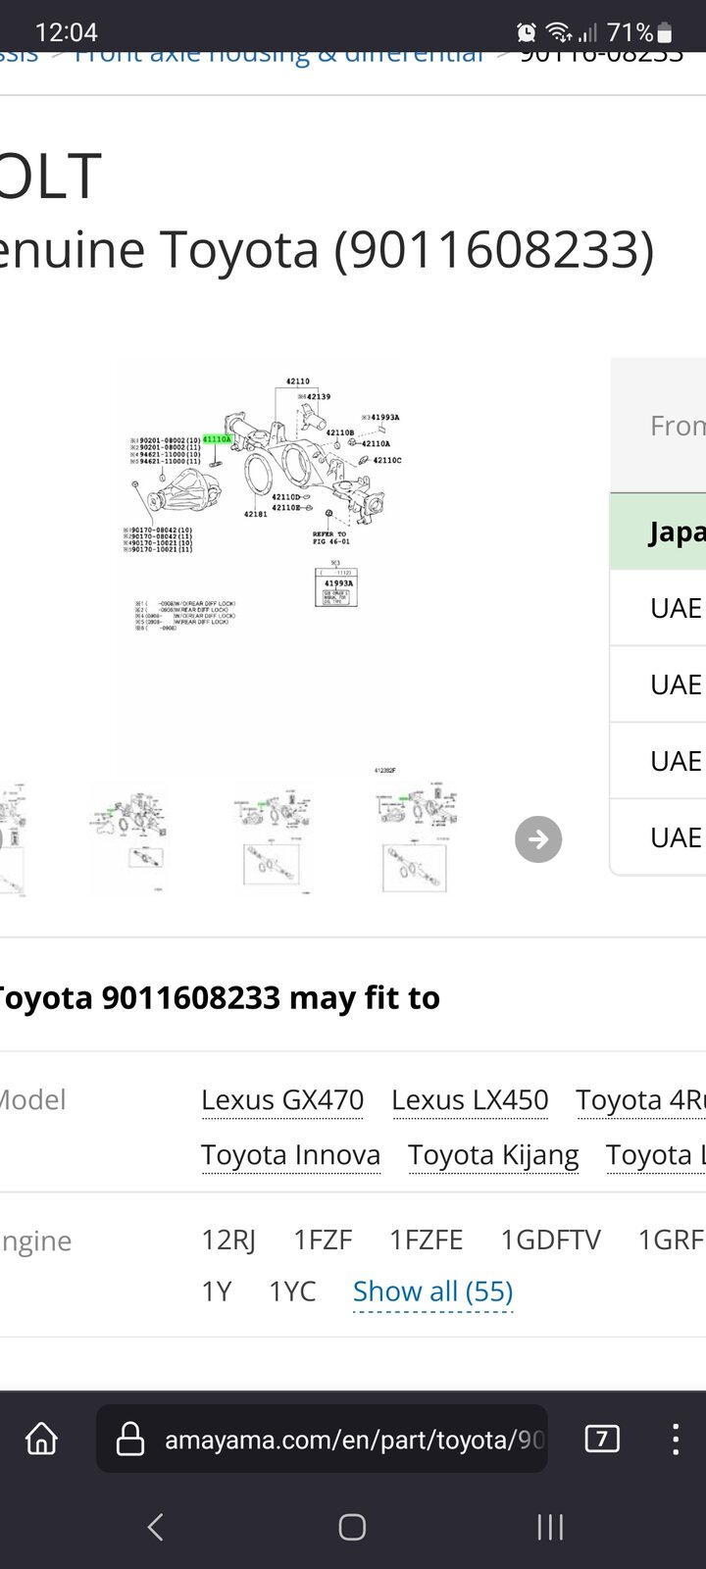Select the third diagram thumbnail
The image size is (706, 1569).
(273, 839)
